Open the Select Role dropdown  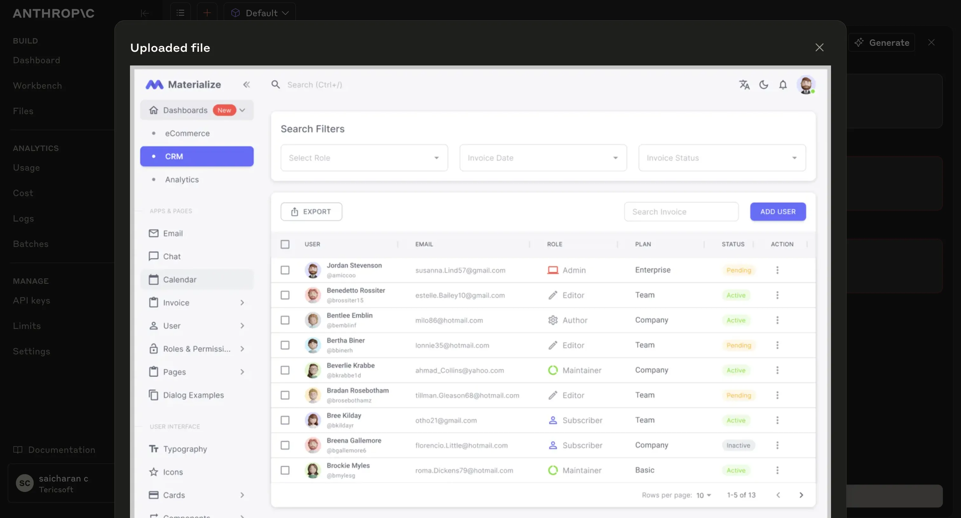tap(364, 158)
